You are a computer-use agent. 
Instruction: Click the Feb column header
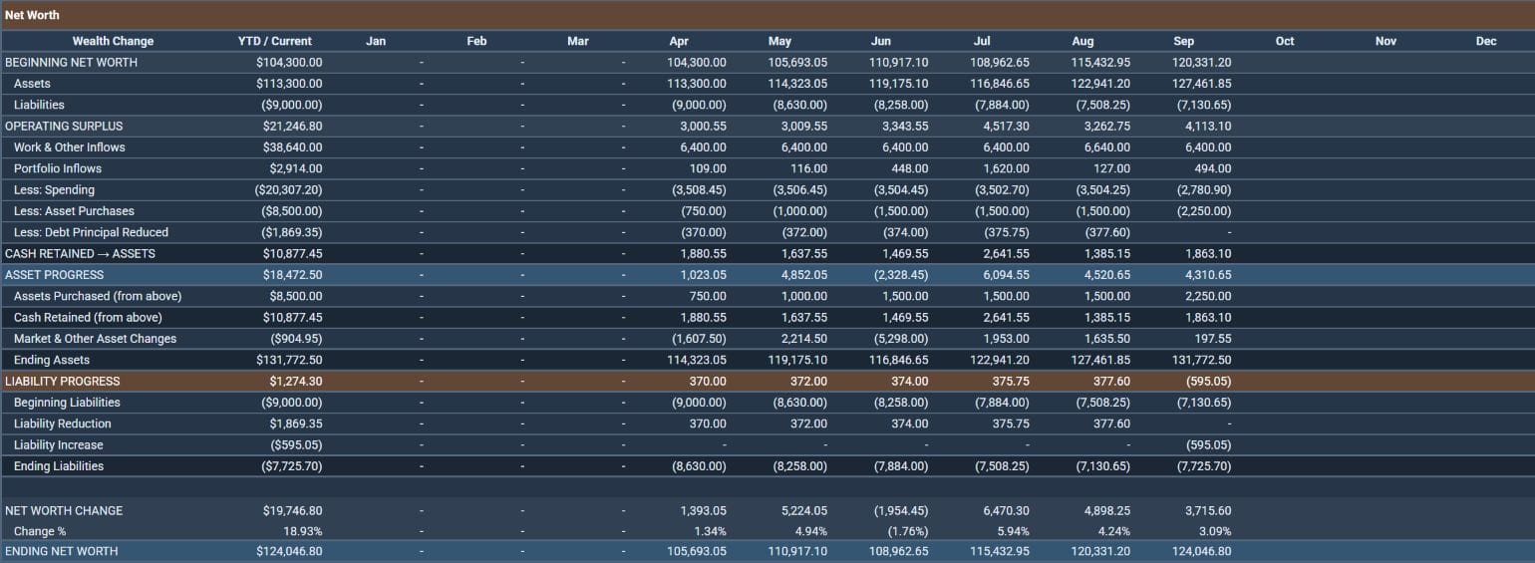click(476, 41)
